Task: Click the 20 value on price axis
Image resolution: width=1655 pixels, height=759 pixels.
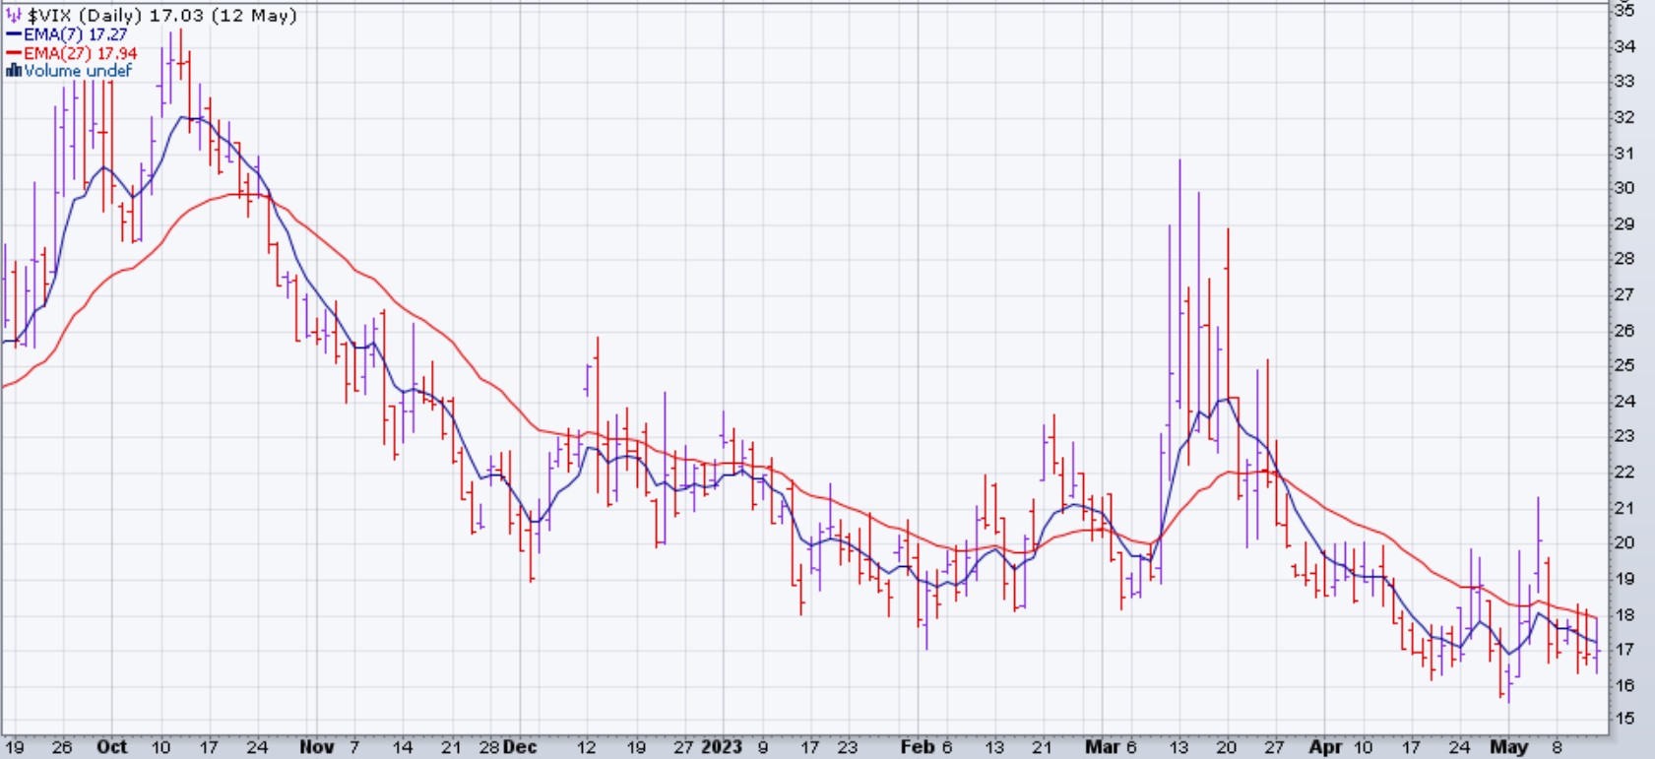Action: (x=1623, y=542)
